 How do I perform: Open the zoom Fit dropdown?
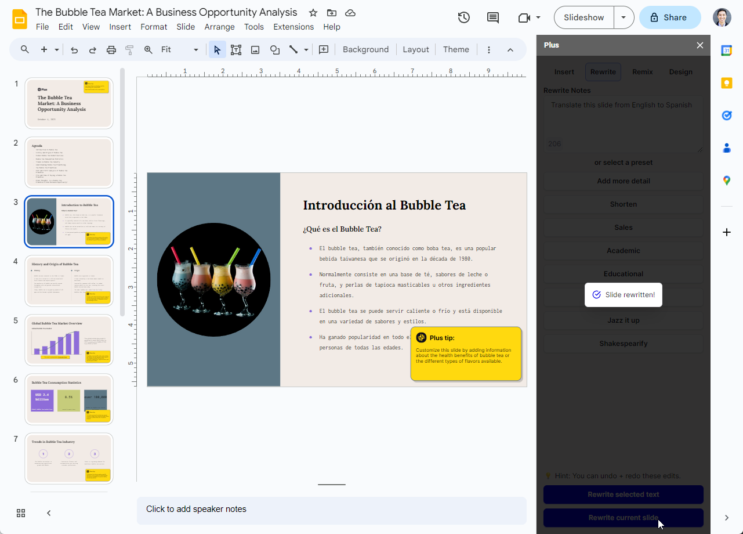pos(195,49)
